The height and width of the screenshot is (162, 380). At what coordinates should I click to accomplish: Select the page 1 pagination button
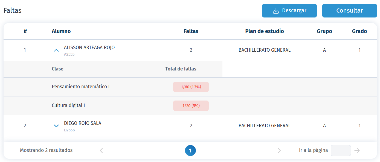click(x=190, y=150)
